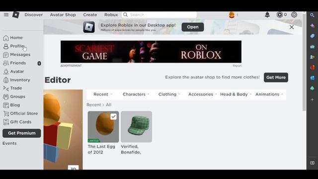318x179 pixels.
Task: Open Messages in the sidebar
Action: [20, 55]
